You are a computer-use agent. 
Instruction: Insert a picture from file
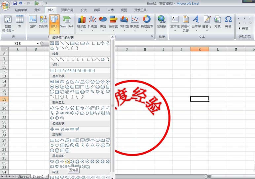point(33,22)
